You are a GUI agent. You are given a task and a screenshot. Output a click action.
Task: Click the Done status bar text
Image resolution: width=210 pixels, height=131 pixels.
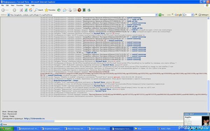click(5, 124)
